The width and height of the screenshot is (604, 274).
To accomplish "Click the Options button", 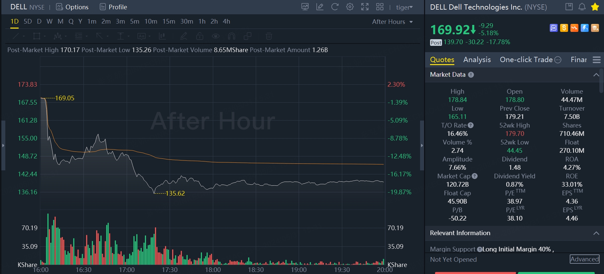I will (72, 7).
